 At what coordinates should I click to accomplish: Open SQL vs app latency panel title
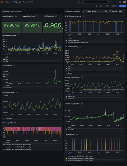tap(71, 47)
